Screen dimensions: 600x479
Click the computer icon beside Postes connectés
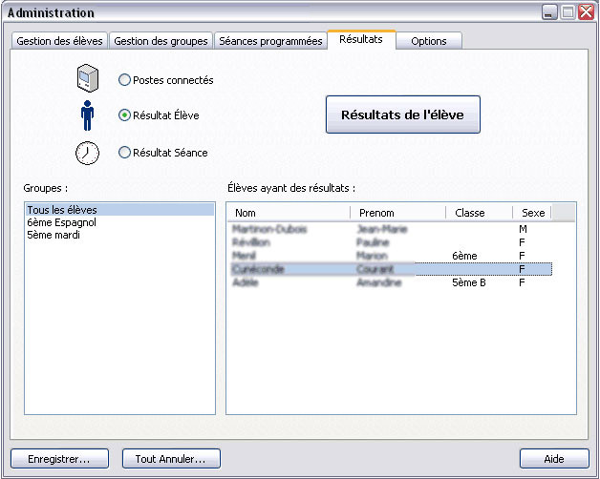coord(86,80)
